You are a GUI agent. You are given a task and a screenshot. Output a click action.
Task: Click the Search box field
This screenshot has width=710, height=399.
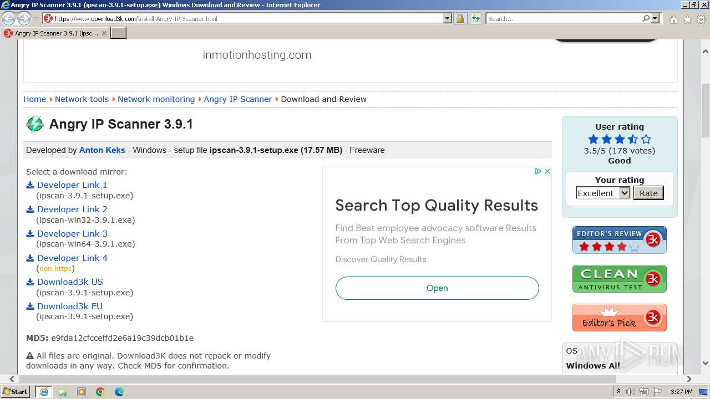point(563,18)
